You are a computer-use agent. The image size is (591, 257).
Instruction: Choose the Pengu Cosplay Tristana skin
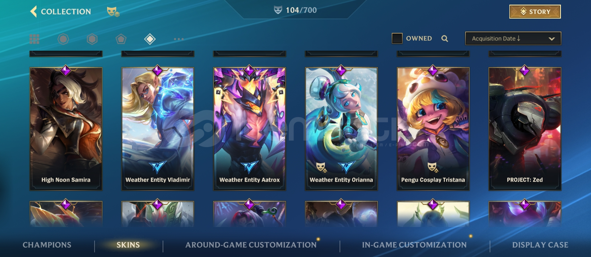pos(433,128)
